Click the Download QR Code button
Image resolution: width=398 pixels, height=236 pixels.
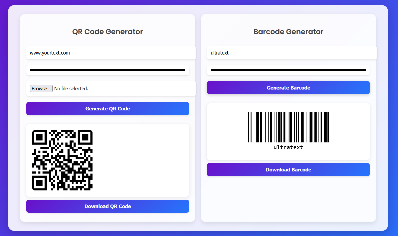(x=108, y=206)
